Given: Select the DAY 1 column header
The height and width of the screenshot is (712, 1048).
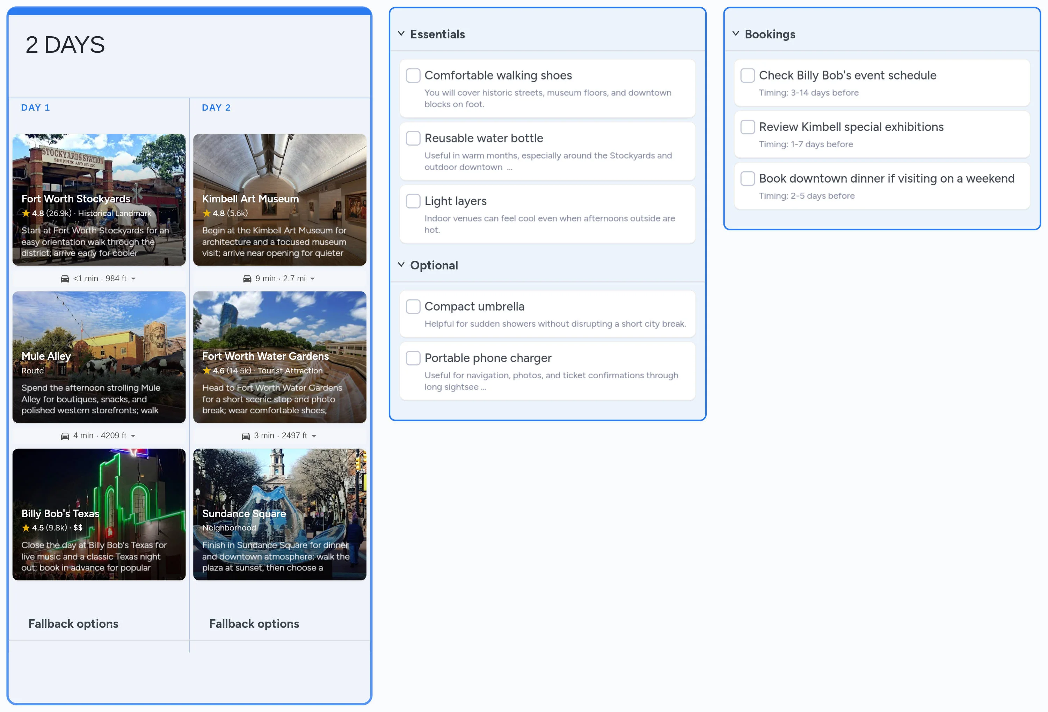Looking at the screenshot, I should (36, 108).
